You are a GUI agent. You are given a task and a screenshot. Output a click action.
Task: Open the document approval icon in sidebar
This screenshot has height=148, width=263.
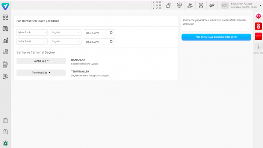(x=5, y=77)
